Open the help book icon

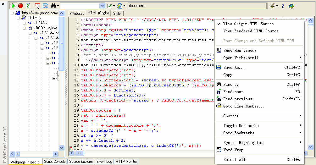point(291,6)
